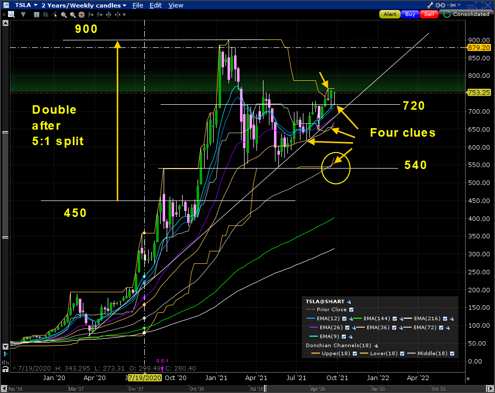Image resolution: width=495 pixels, height=393 pixels.
Task: Click the right arrow of bottom time scrollbar
Action: click(491, 389)
